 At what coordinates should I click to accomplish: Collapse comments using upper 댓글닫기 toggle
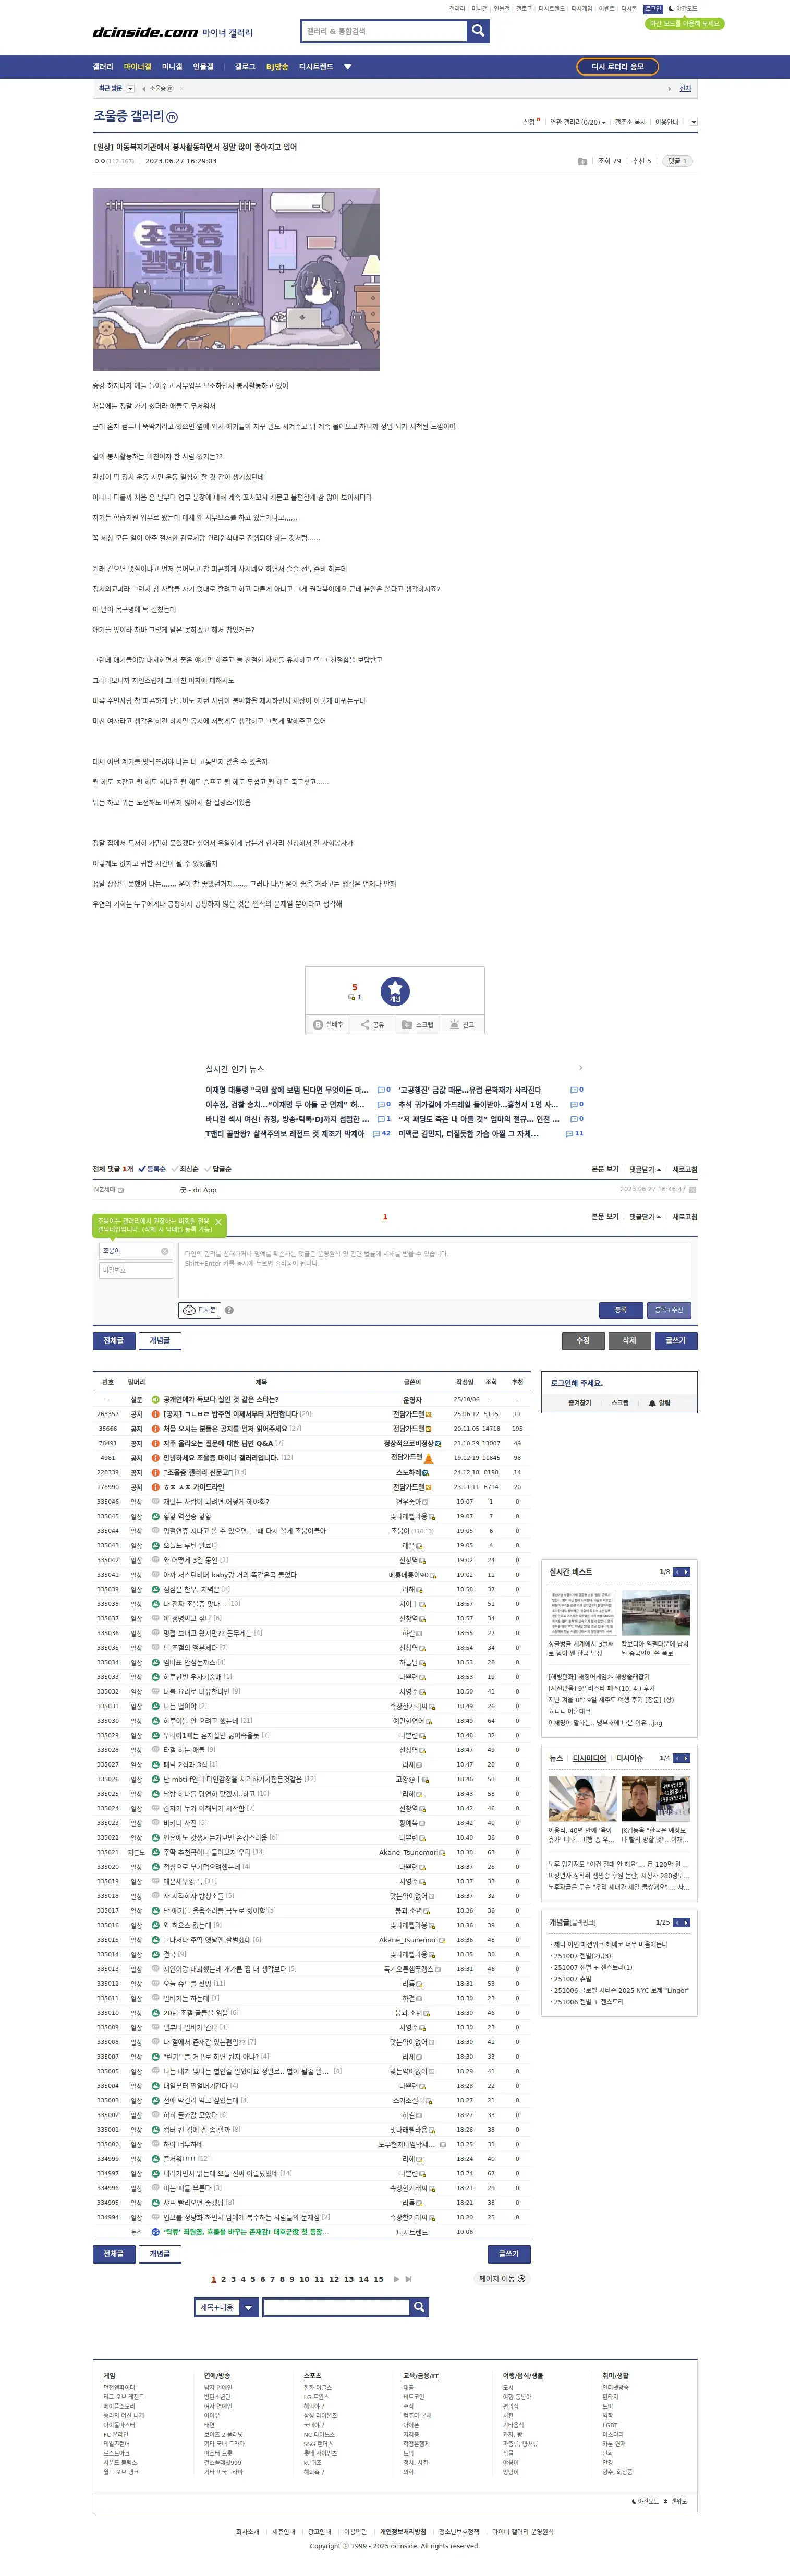[645, 1169]
